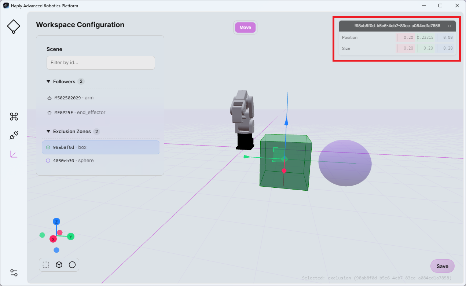The width and height of the screenshot is (466, 286).
Task: Click the Z axis on orientation gizmo
Action: pos(56,221)
